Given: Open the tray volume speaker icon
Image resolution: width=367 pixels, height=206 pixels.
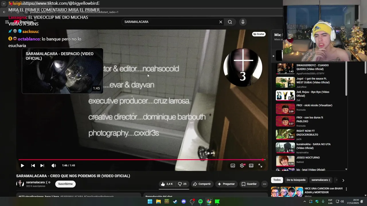Looking at the screenshot, I should pos(342,201).
